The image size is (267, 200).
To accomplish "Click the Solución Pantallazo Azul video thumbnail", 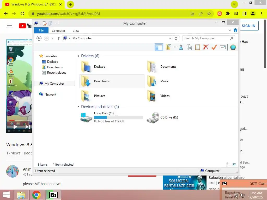I will [184, 183].
